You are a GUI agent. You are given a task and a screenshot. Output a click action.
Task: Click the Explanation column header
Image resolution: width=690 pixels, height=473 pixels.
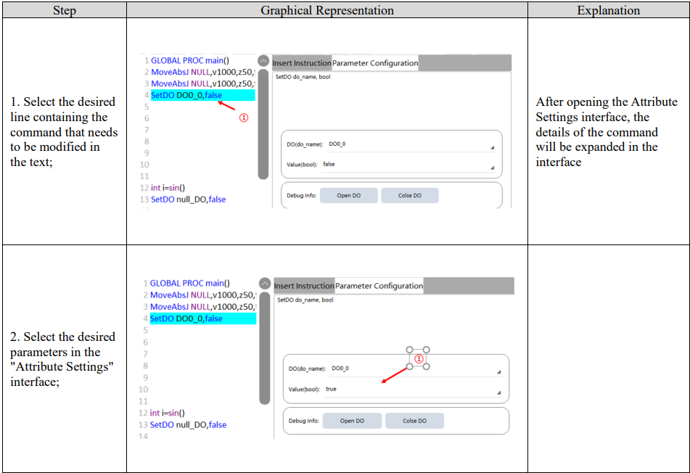click(x=609, y=10)
